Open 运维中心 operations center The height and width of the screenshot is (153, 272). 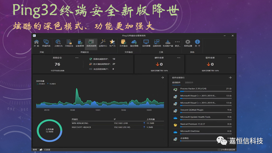tap(103, 43)
